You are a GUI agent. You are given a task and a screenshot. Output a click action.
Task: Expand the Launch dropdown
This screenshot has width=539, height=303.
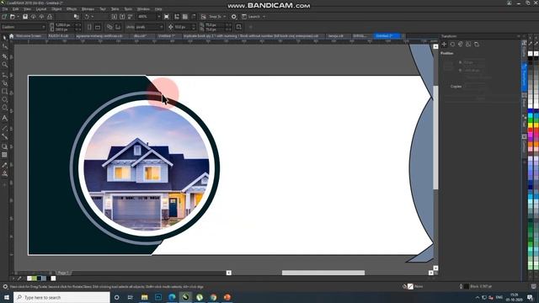(x=264, y=17)
